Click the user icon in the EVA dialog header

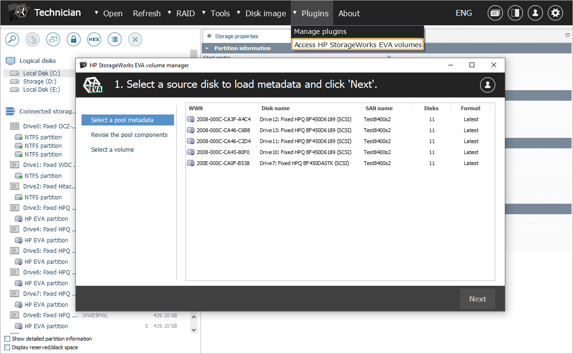(487, 85)
